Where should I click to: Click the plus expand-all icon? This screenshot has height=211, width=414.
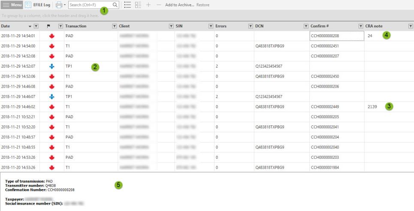pos(148,5)
